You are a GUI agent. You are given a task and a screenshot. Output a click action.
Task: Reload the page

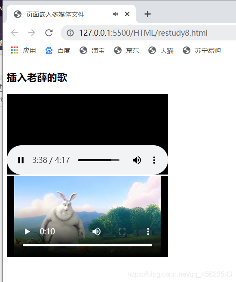point(49,33)
